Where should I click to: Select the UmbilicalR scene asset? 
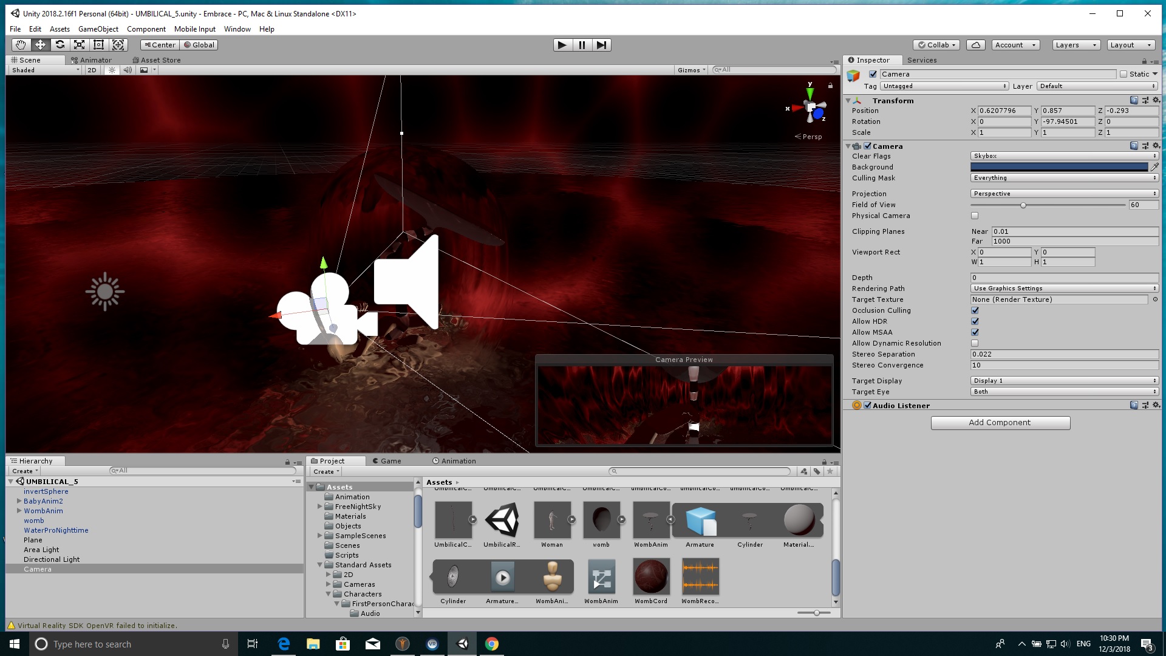tap(502, 520)
